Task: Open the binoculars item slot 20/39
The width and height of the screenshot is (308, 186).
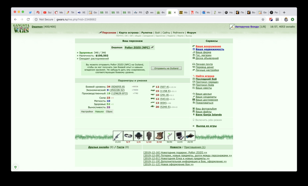Action: pyautogui.click(x=190, y=136)
